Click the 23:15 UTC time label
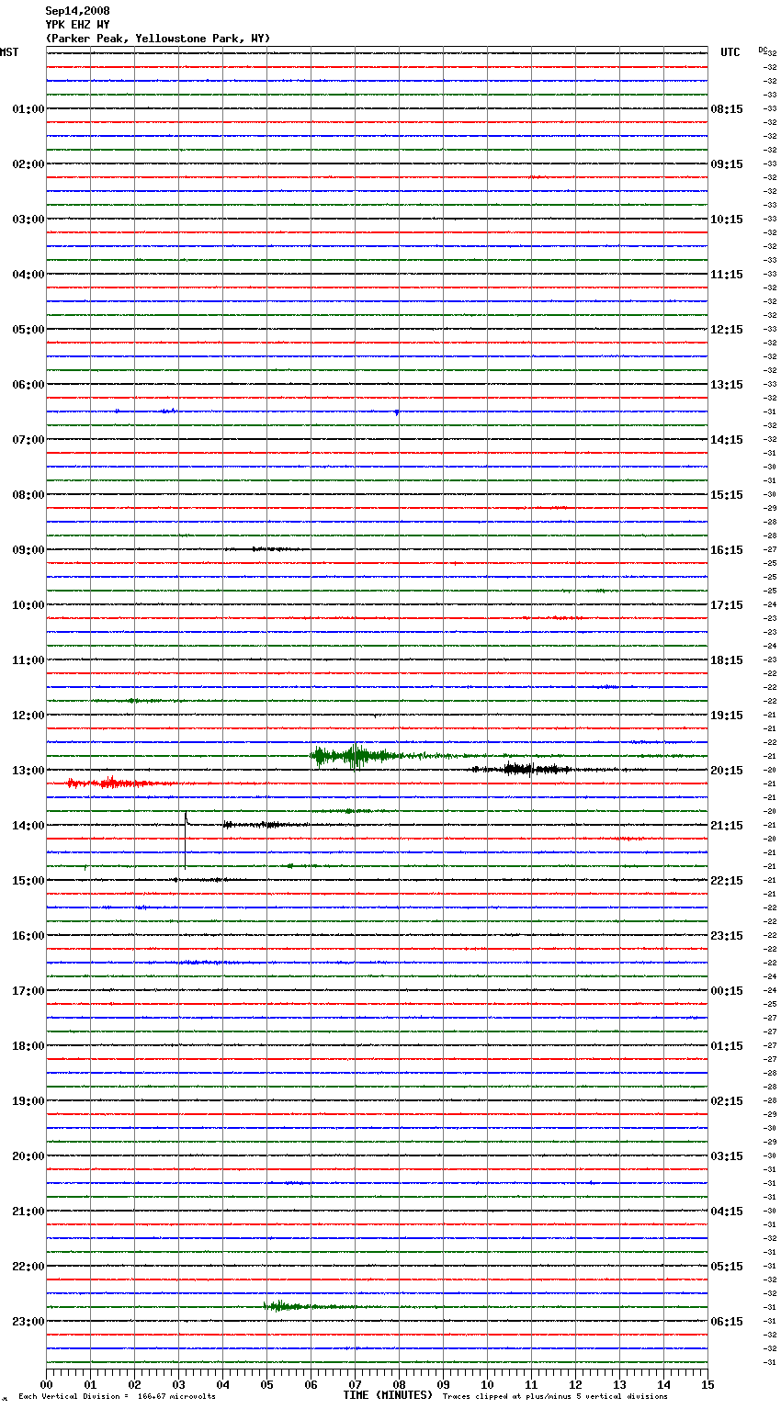This screenshot has width=781, height=1409. pyautogui.click(x=727, y=936)
